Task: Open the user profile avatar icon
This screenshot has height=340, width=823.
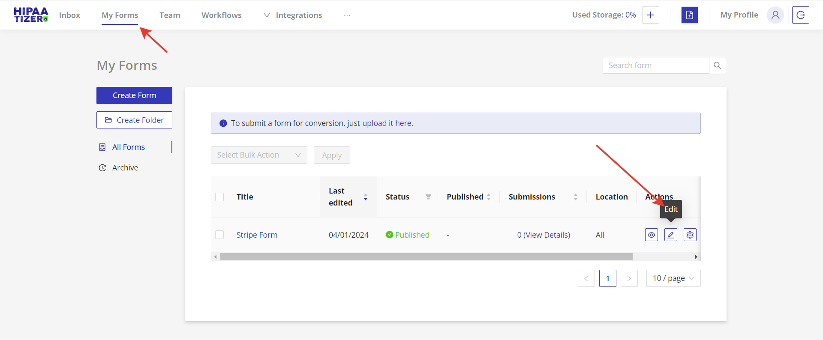Action: (775, 15)
